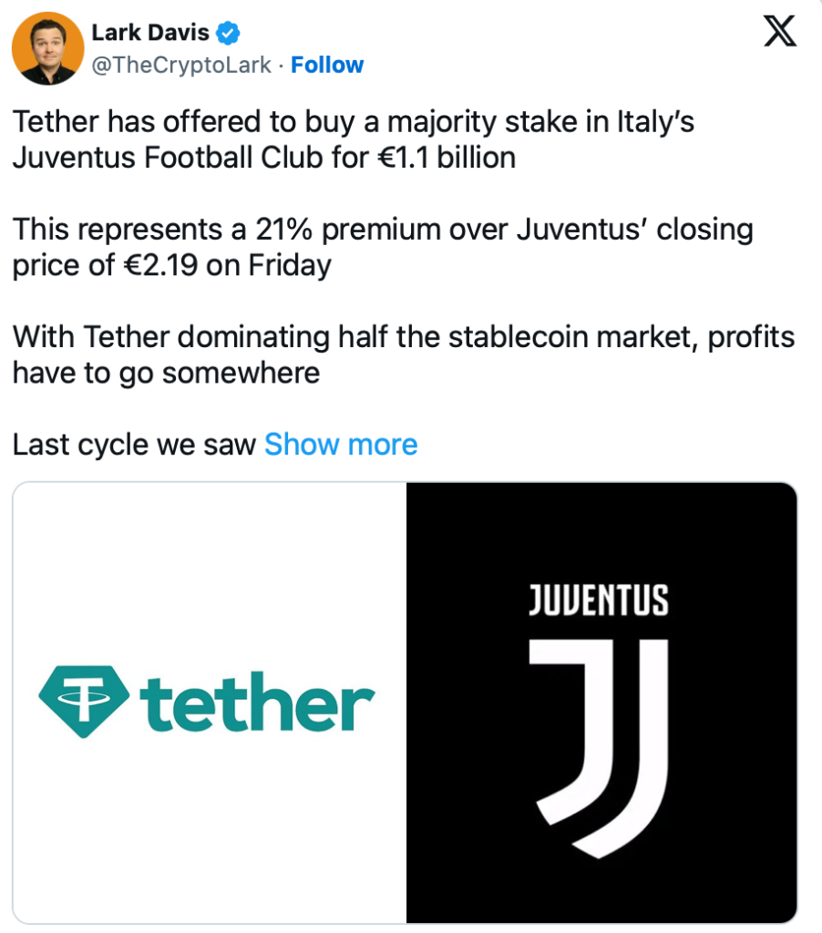The image size is (822, 933).
Task: Click the green tether wordmark text
Action: click(x=258, y=703)
